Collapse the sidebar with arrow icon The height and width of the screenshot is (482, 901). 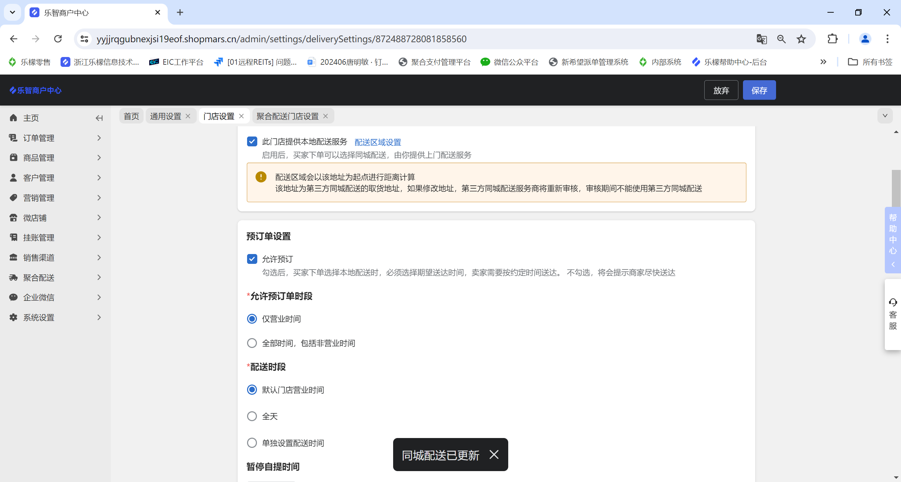coord(99,118)
